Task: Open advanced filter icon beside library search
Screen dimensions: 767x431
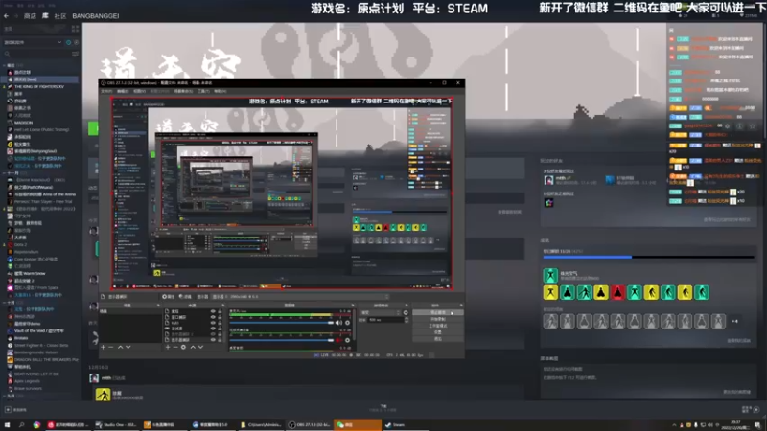Action: (75, 54)
